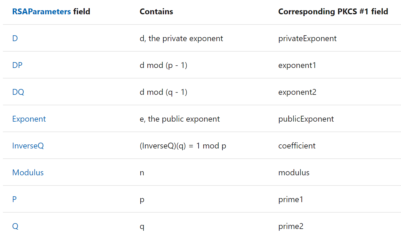This screenshot has height=245, width=401.
Task: Click the 'privateExponent' cell text
Action: (307, 38)
